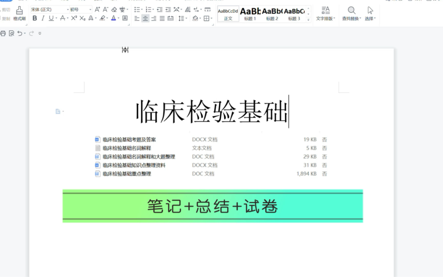Open tab stops ruler icon
Viewport: 443px width, 277px height.
tap(207, 10)
